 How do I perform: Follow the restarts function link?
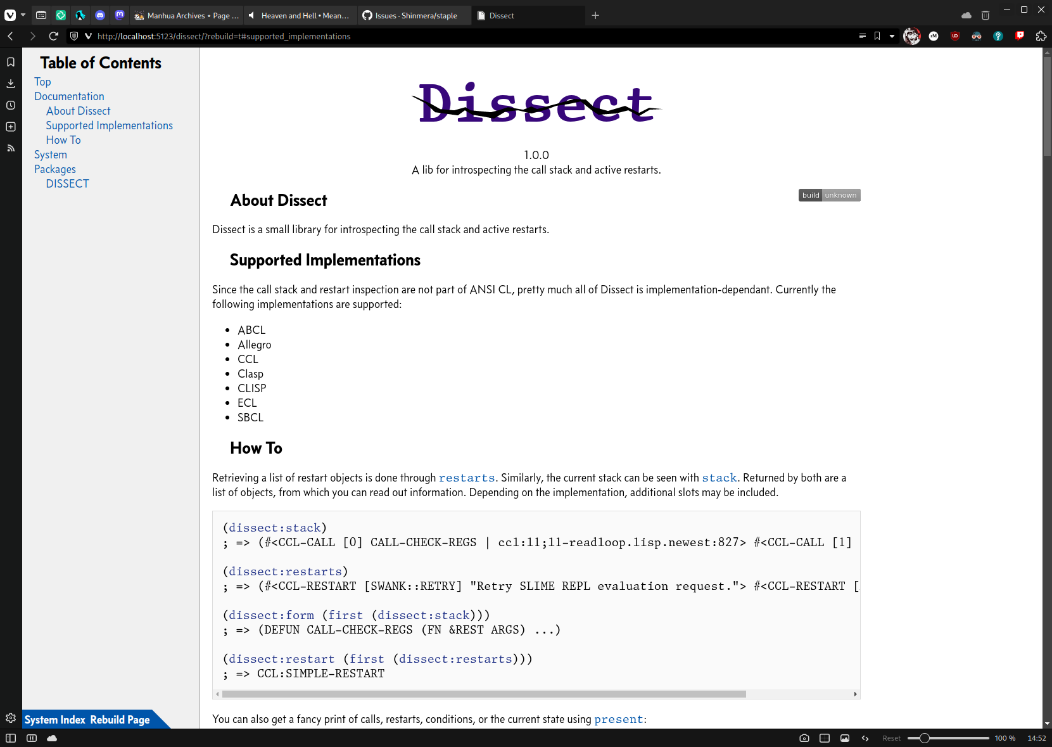[x=467, y=478]
